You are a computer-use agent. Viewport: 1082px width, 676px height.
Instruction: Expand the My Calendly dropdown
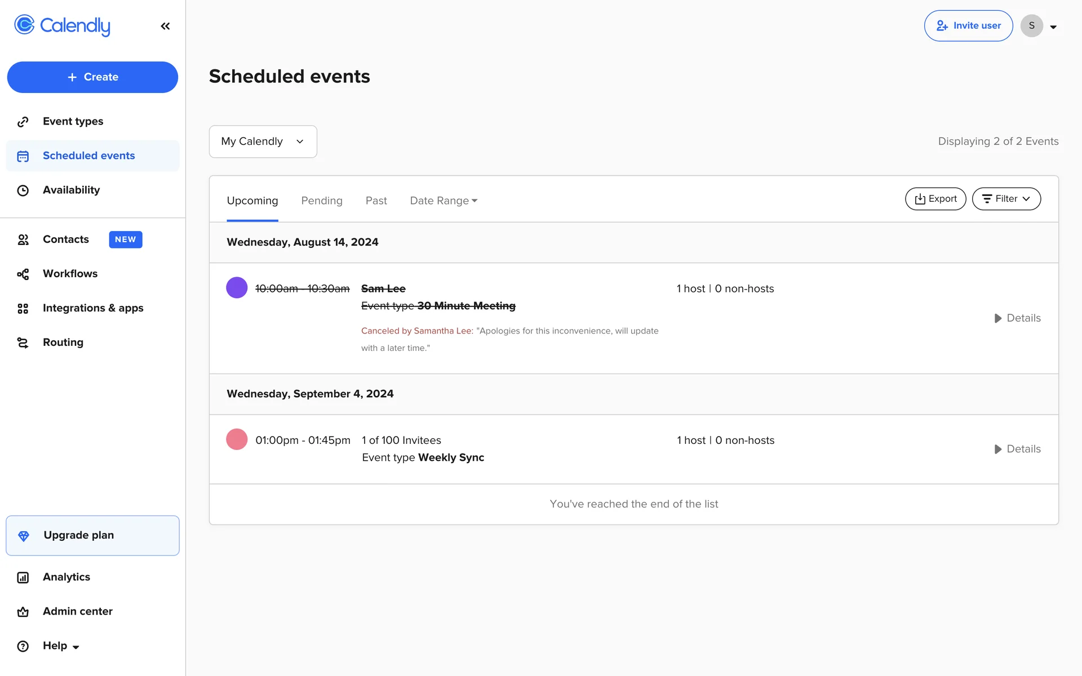(x=263, y=141)
